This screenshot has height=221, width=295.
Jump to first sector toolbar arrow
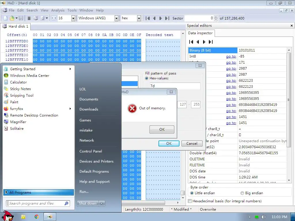(x=148, y=18)
